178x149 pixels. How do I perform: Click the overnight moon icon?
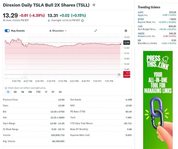coord(49,21)
